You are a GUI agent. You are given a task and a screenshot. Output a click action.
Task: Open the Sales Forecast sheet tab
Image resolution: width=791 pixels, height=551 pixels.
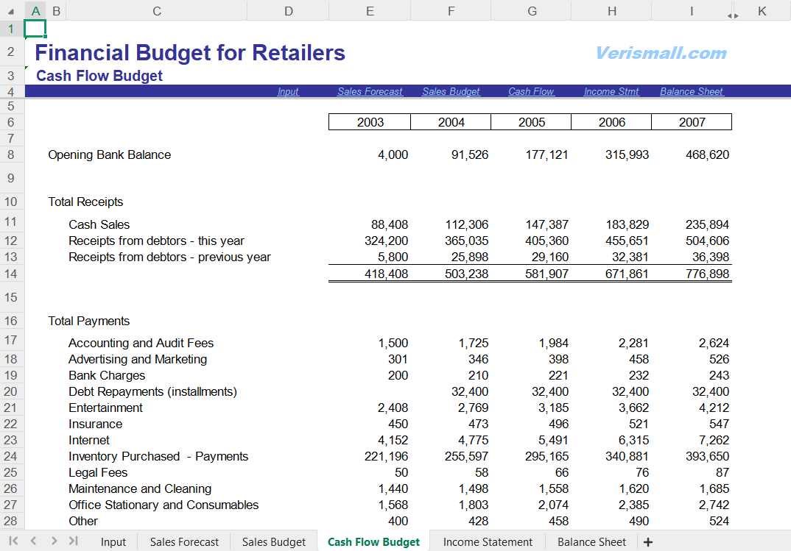coord(184,542)
